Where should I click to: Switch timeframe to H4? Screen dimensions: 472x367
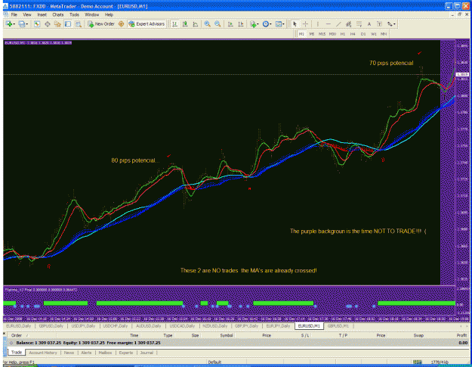tap(353, 34)
